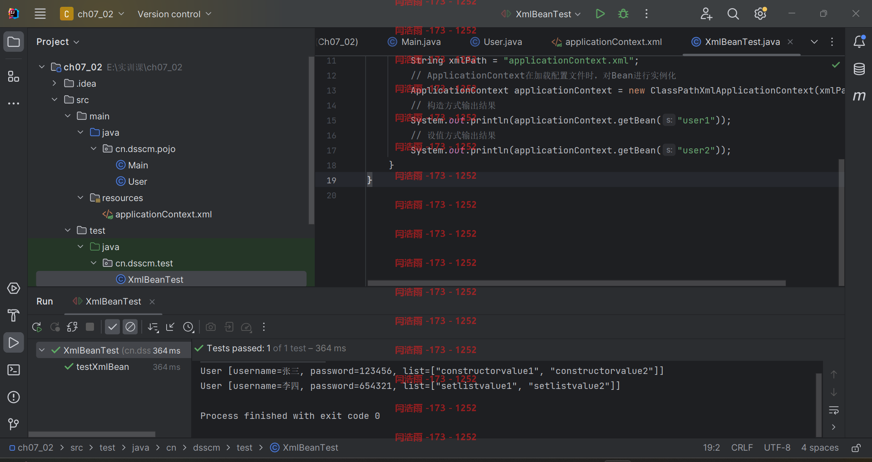Select testXmlBean test result

click(x=103, y=367)
